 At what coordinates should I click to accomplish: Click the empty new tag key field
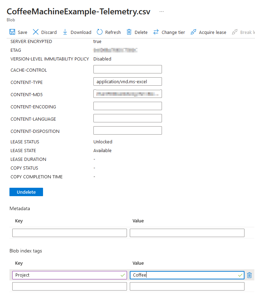pyautogui.click(x=69, y=286)
